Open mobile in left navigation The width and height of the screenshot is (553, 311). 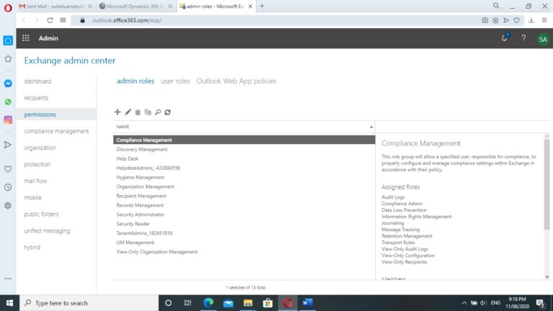(x=33, y=197)
